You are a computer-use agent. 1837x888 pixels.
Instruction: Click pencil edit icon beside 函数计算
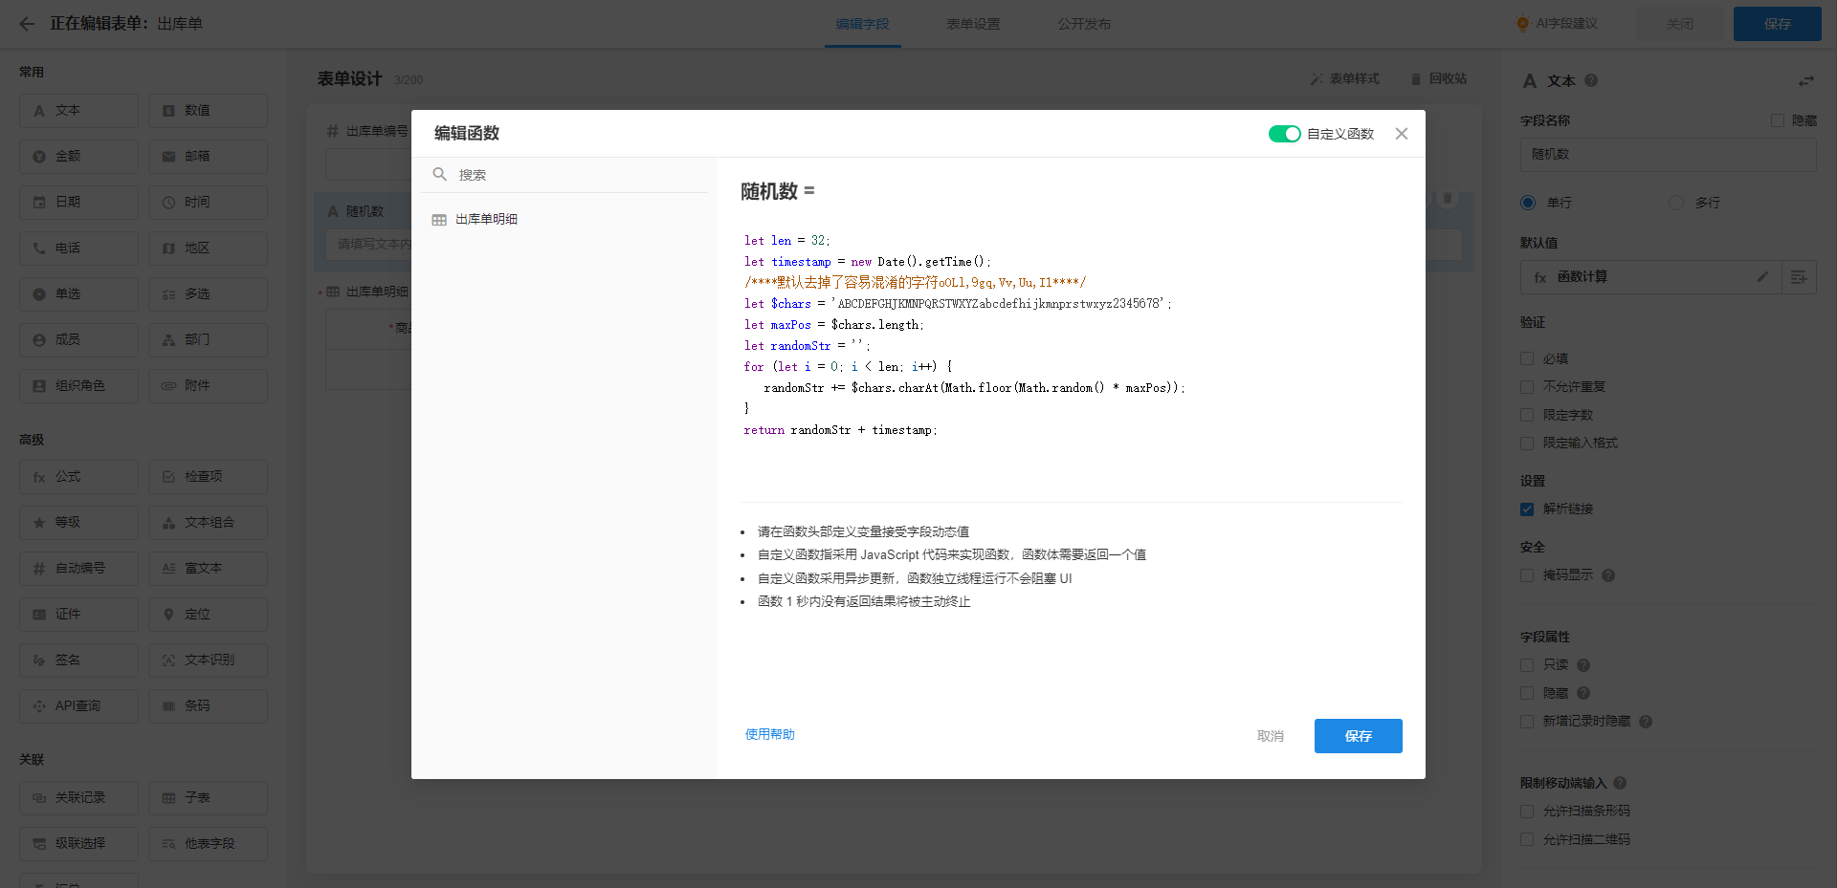click(x=1762, y=276)
